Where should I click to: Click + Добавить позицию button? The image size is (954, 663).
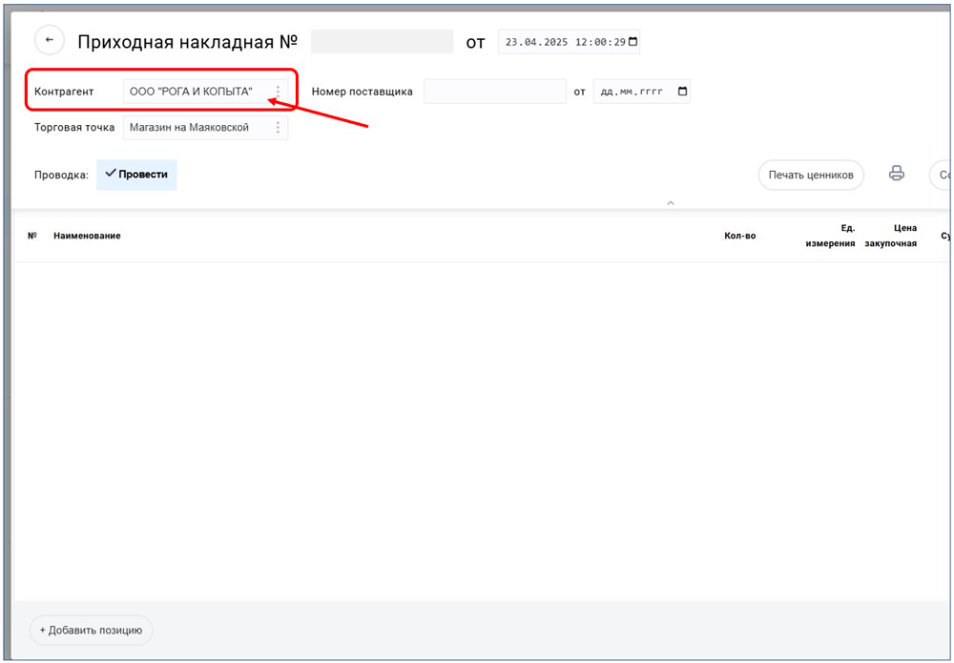click(92, 631)
